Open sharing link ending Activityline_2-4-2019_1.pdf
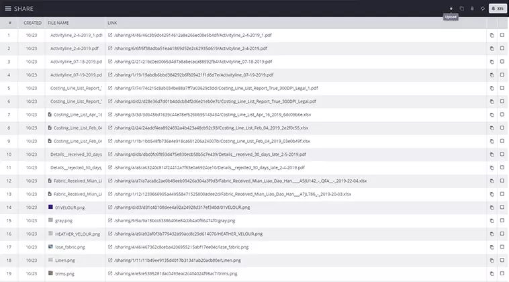 [193, 35]
